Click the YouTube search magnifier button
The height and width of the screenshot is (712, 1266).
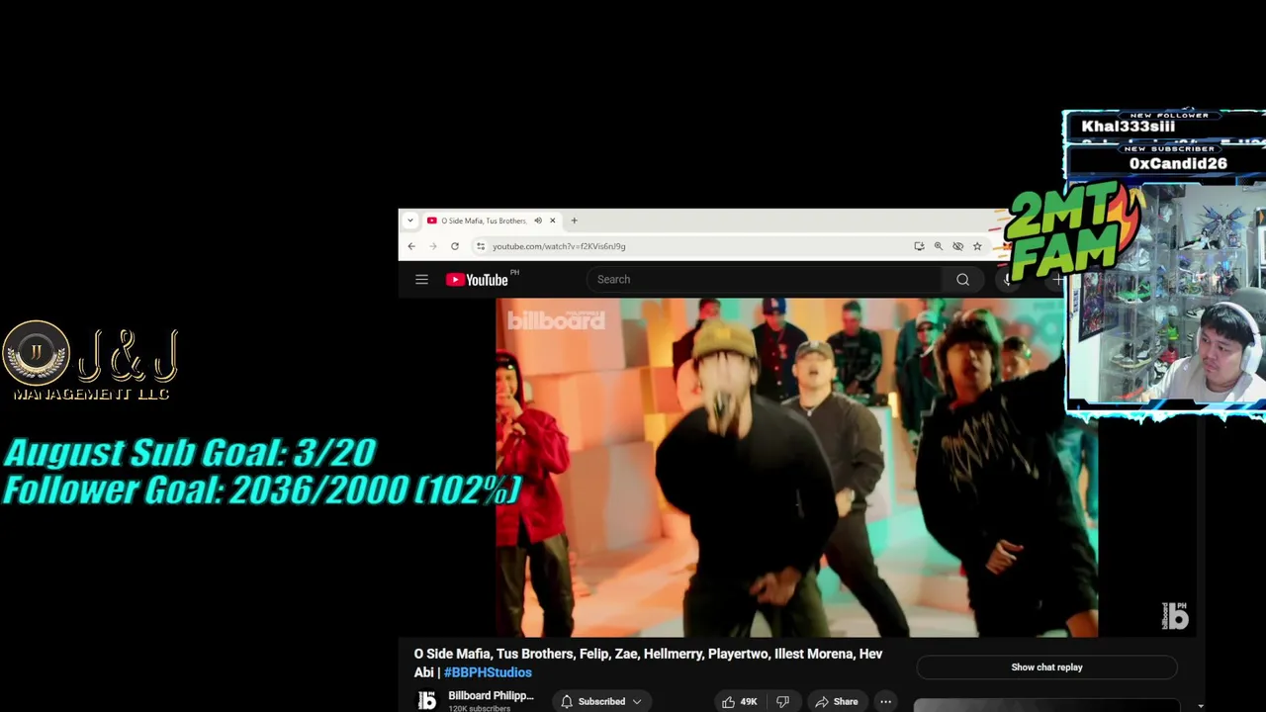coord(962,280)
